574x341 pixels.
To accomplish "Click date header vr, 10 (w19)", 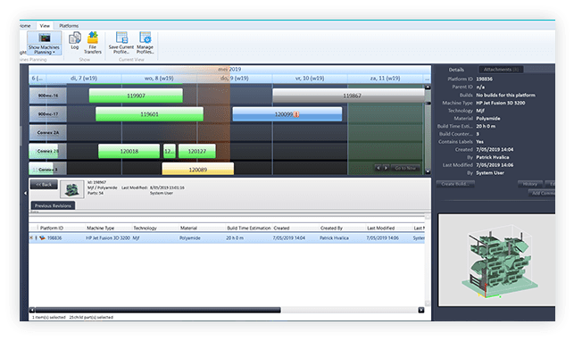I will [310, 79].
